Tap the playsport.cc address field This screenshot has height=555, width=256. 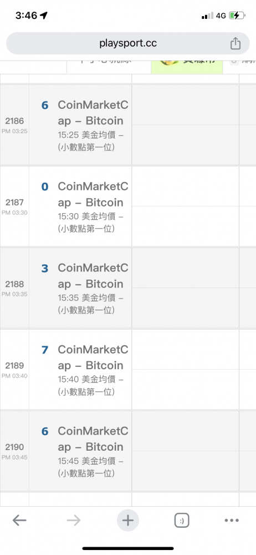coord(128,43)
